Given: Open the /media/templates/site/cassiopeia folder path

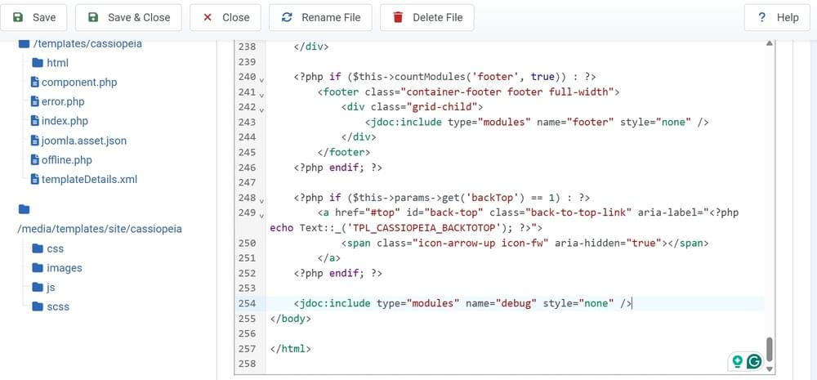Looking at the screenshot, I should point(100,229).
